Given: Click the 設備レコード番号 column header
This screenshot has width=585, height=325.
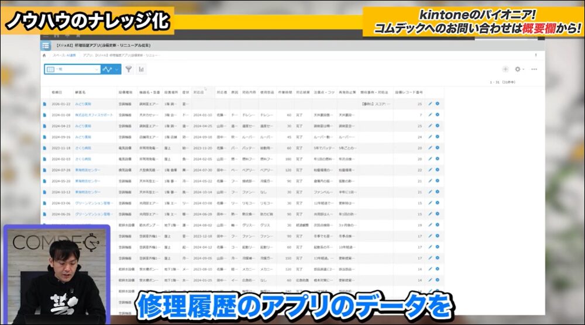Looking at the screenshot, I should 409,92.
